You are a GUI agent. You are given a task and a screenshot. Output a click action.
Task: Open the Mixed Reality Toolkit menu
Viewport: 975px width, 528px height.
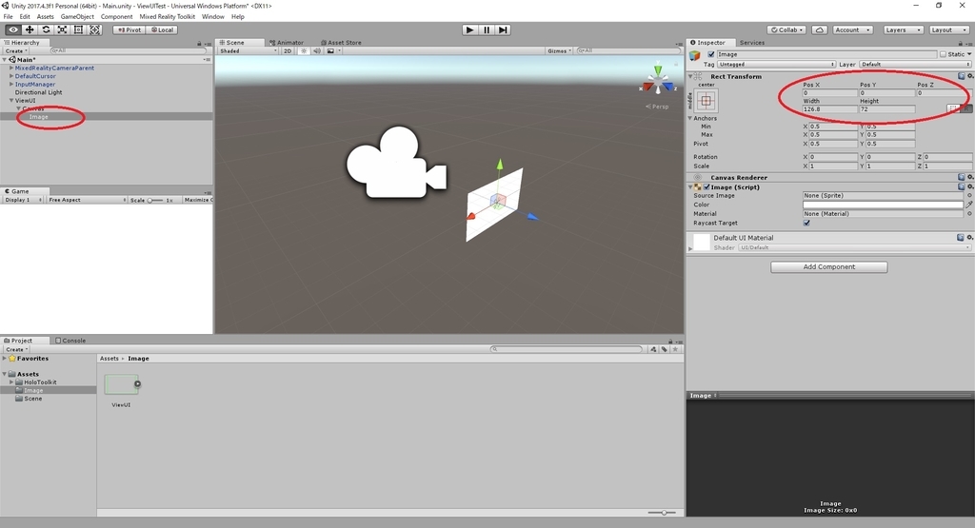coord(167,17)
